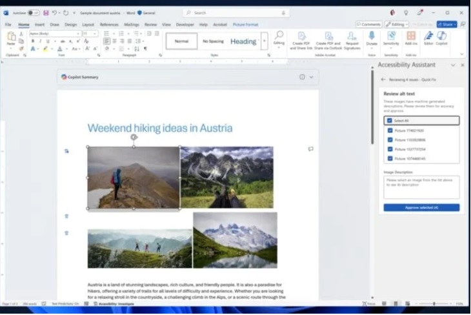Center align the paragraph
The width and height of the screenshot is (471, 315).
114,41
